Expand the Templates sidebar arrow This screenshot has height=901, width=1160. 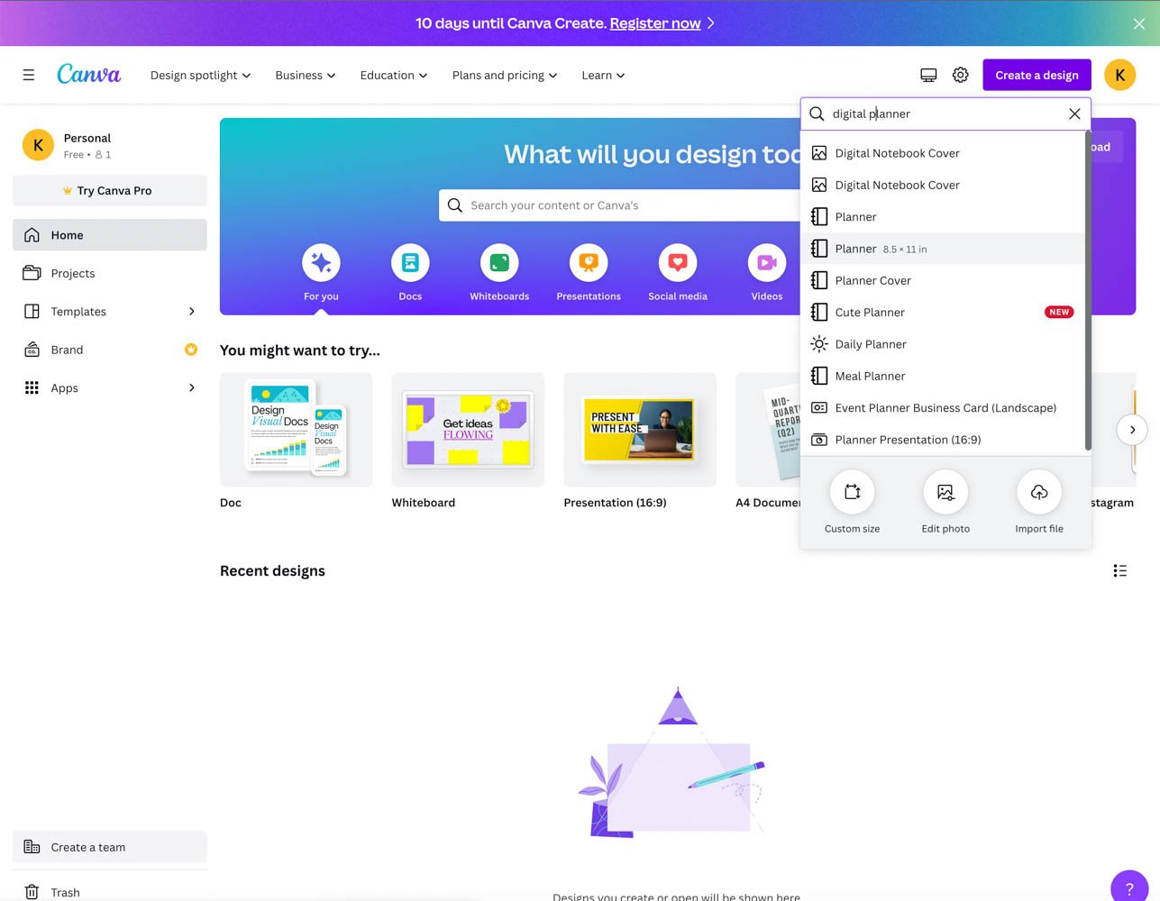(191, 311)
